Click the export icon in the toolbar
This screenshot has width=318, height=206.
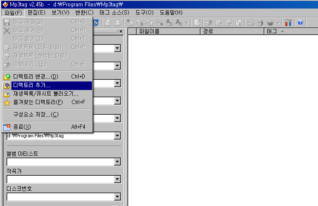coord(209,23)
